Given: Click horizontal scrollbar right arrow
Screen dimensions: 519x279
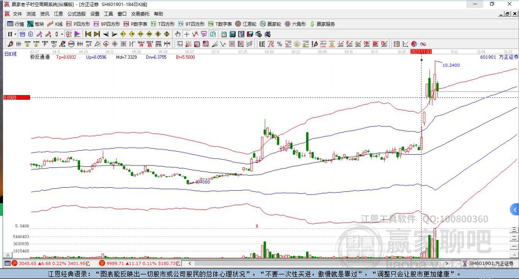Looking at the screenshot, I should click(447, 263).
